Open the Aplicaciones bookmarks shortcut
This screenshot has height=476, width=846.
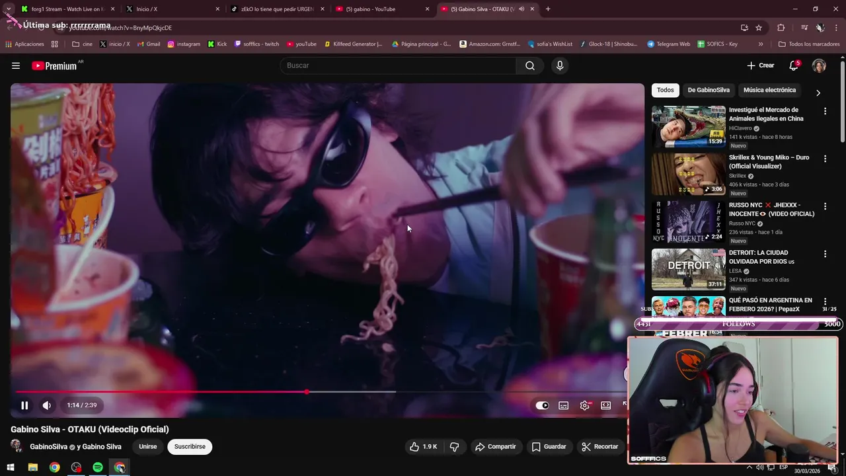click(x=24, y=44)
